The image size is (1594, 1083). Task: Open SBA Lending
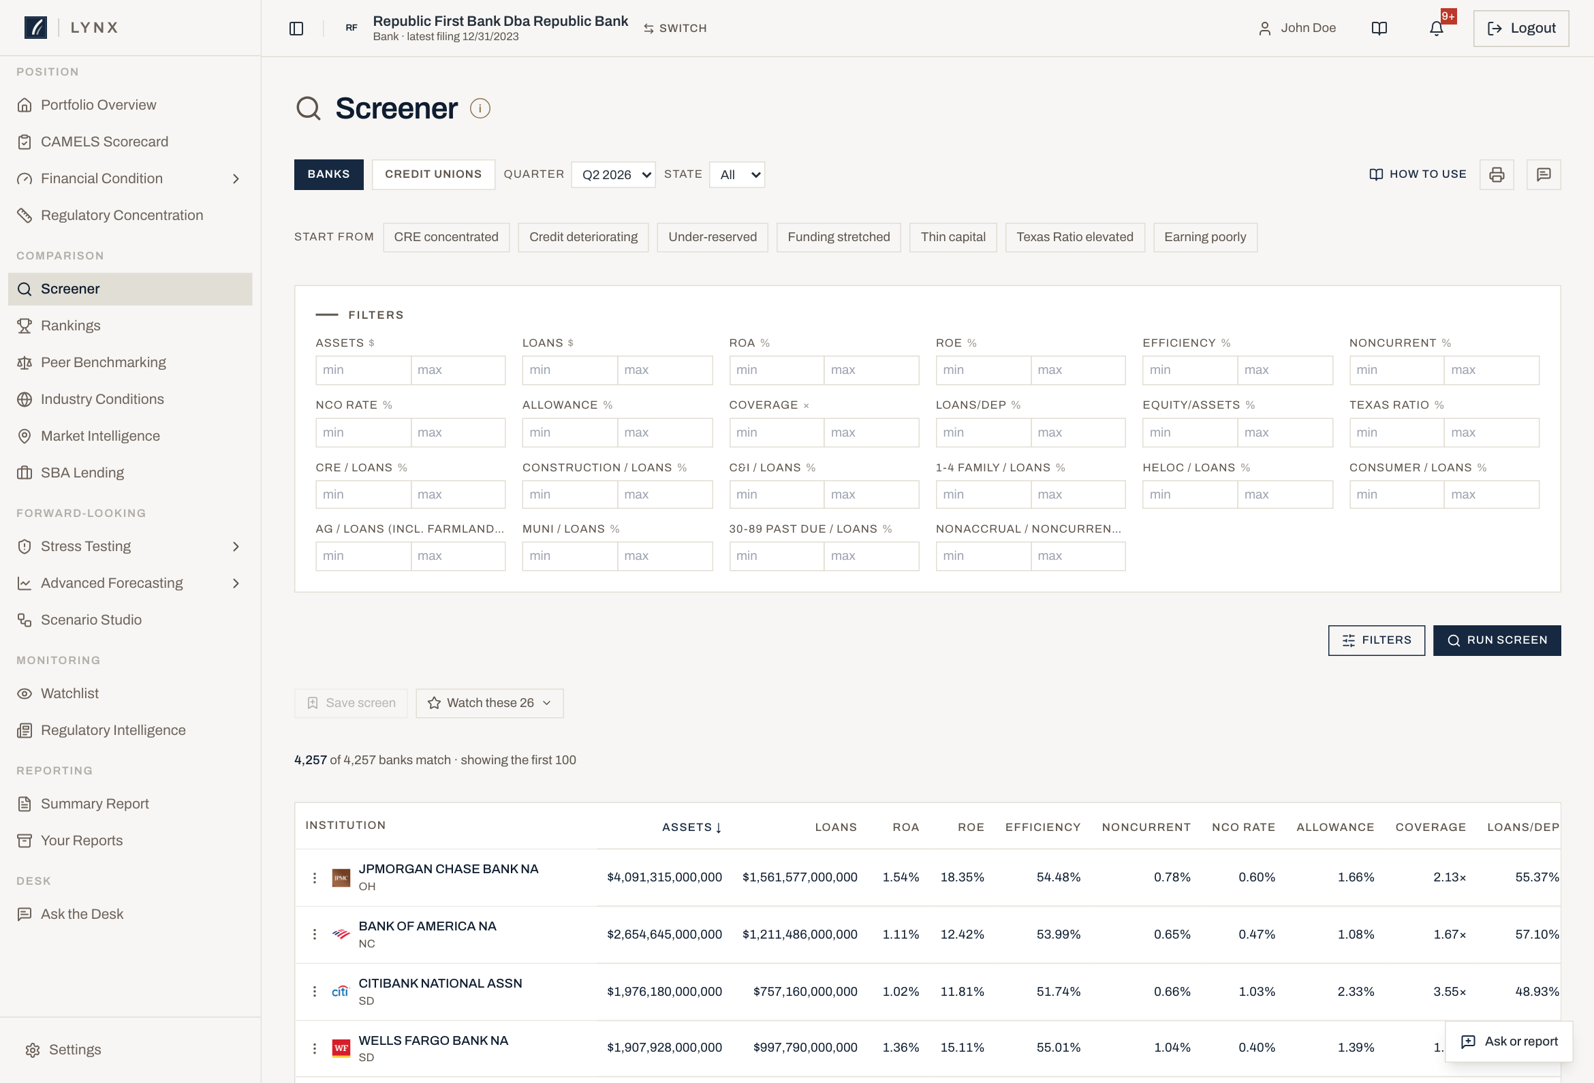point(130,473)
